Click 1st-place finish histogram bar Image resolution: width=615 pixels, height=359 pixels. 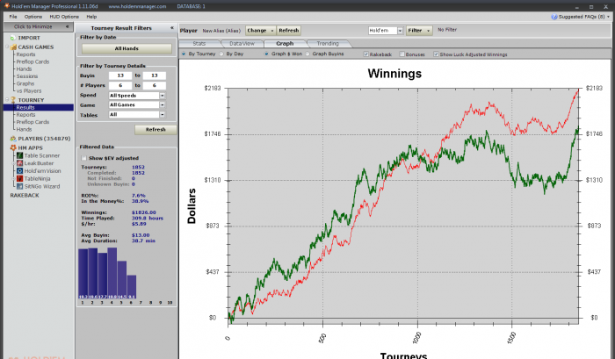pyautogui.click(x=83, y=274)
